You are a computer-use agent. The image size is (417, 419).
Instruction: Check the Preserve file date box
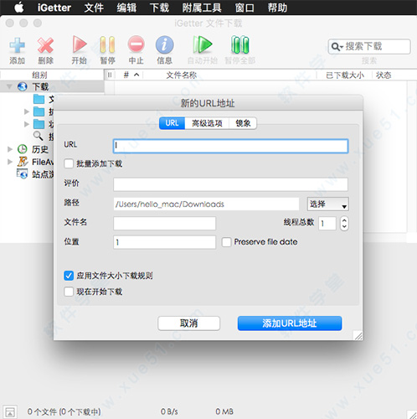[226, 242]
